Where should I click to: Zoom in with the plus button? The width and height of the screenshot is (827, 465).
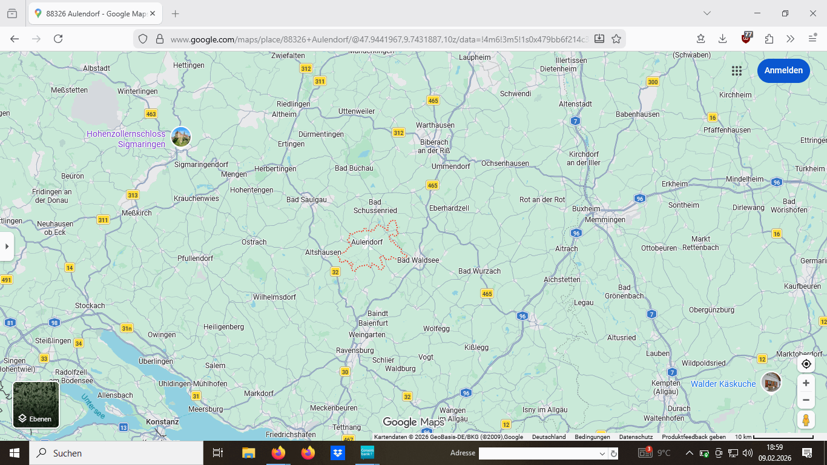806,383
